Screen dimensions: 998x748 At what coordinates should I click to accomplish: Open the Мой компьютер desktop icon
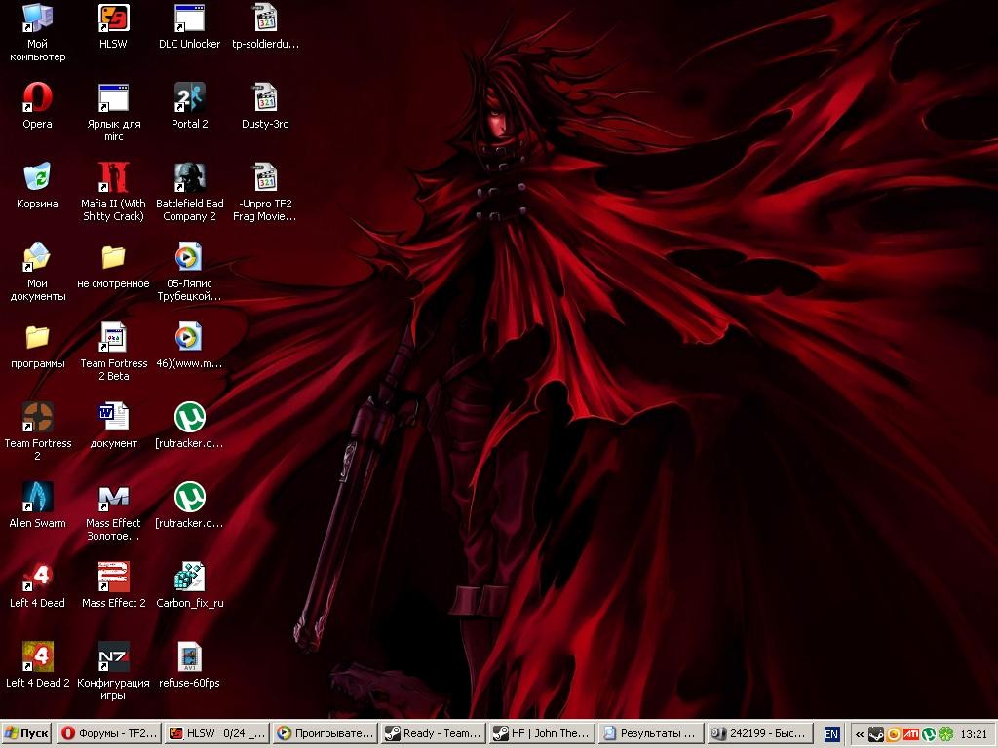[x=38, y=33]
